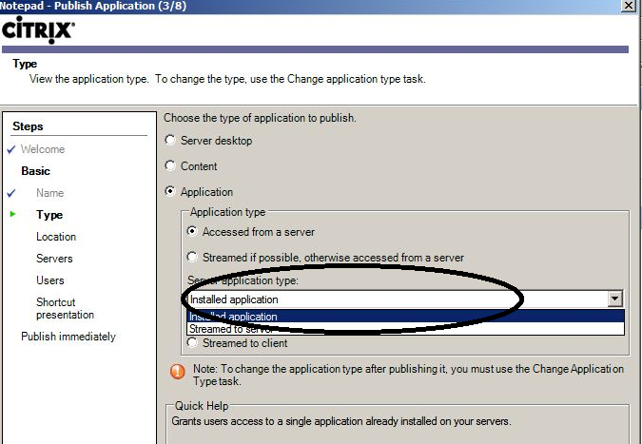Click the Steps panel heading
Image resolution: width=642 pixels, height=444 pixels.
coord(28,126)
